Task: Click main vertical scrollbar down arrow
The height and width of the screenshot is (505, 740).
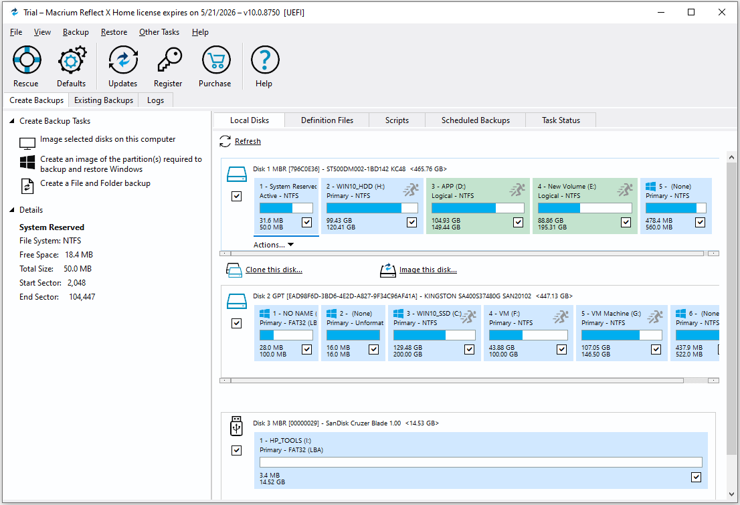Action: coord(731,494)
